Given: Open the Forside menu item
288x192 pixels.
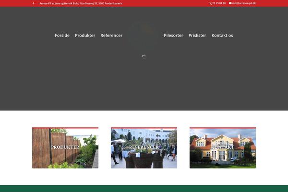Looking at the screenshot, I should [62, 36].
